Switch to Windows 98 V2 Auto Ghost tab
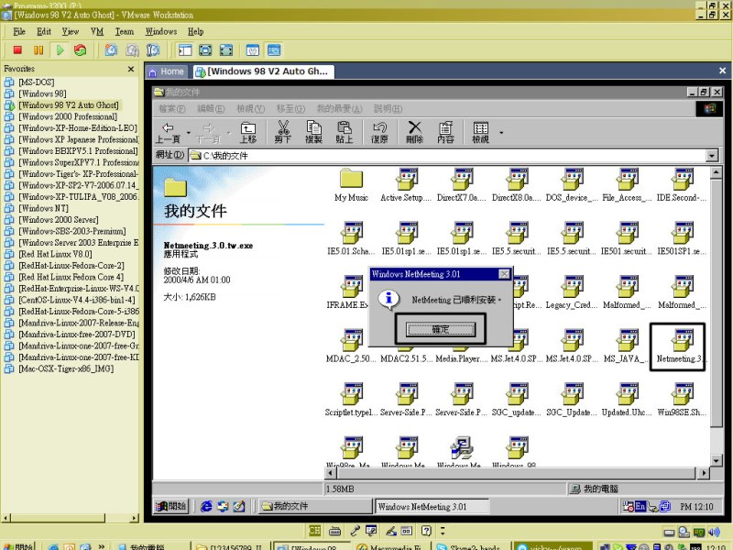Screen dimensions: 733x550 [x=263, y=71]
